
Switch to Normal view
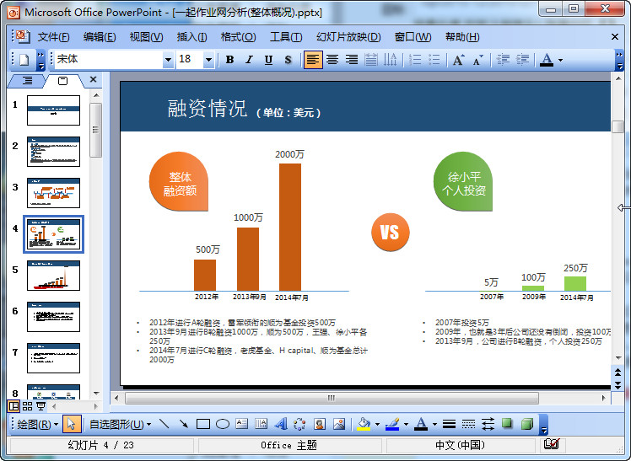click(13, 406)
